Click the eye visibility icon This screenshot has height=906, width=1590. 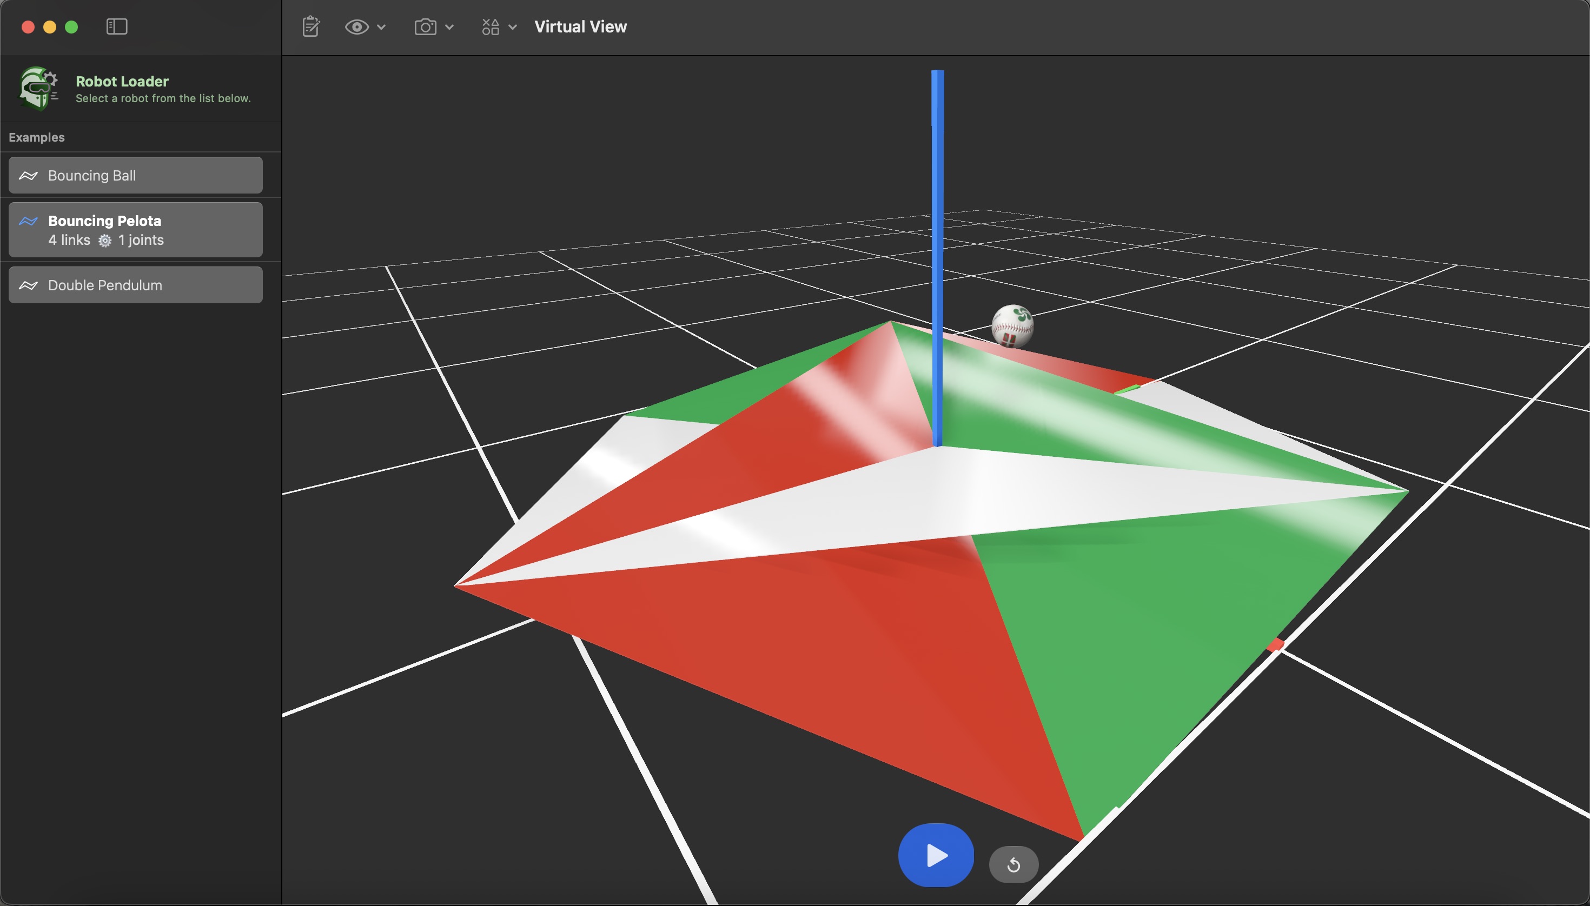tap(357, 26)
